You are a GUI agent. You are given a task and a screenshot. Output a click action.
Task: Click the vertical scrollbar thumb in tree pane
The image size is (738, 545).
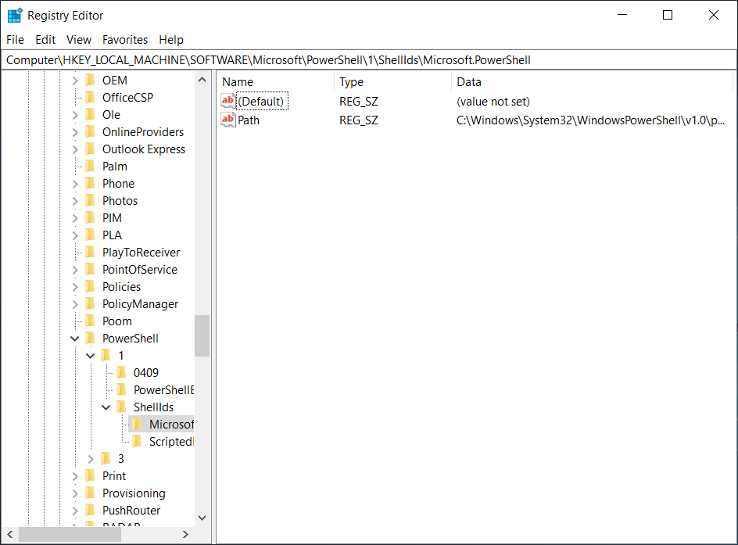coord(202,335)
